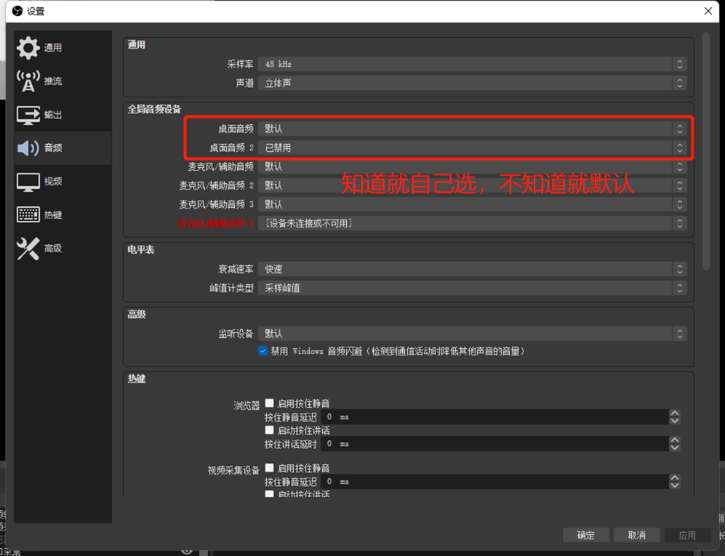Open the monitoring device dropdown

pos(472,334)
